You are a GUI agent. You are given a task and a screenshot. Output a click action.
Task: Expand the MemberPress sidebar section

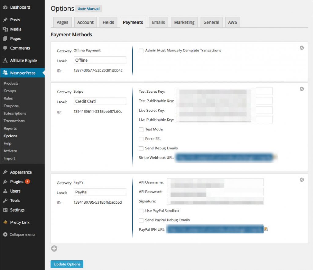coord(23,73)
